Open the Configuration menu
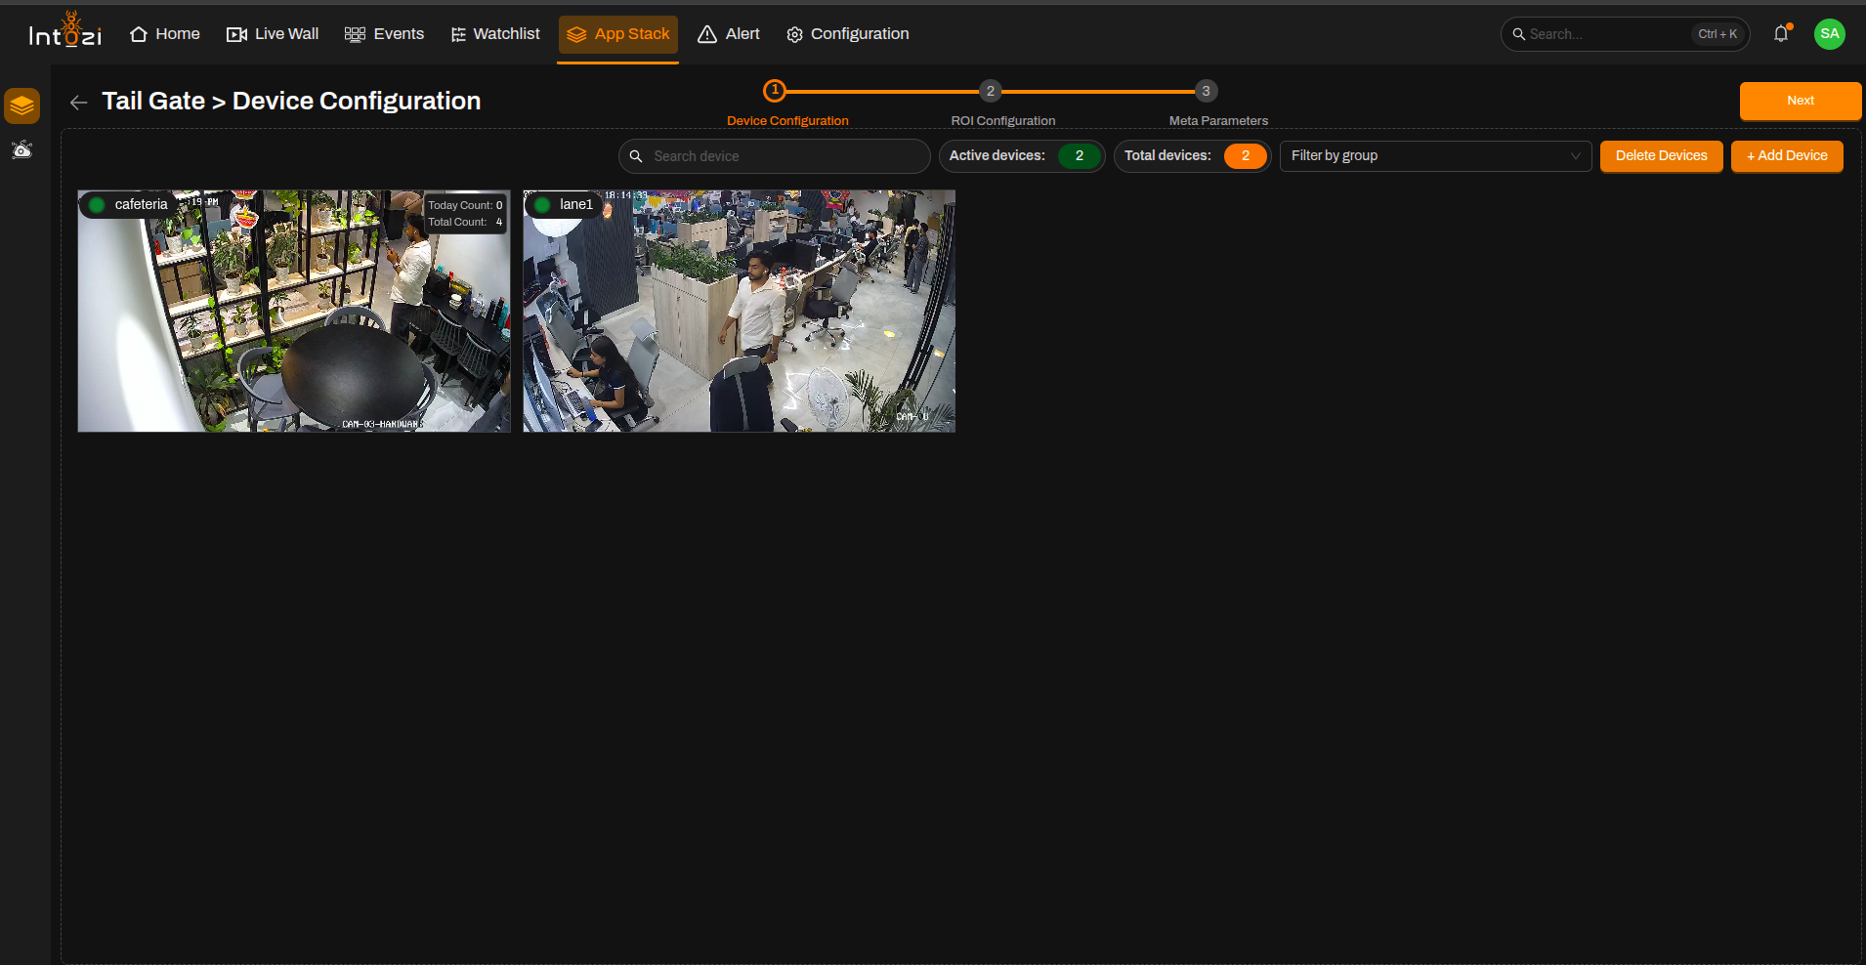The image size is (1866, 965). (847, 34)
